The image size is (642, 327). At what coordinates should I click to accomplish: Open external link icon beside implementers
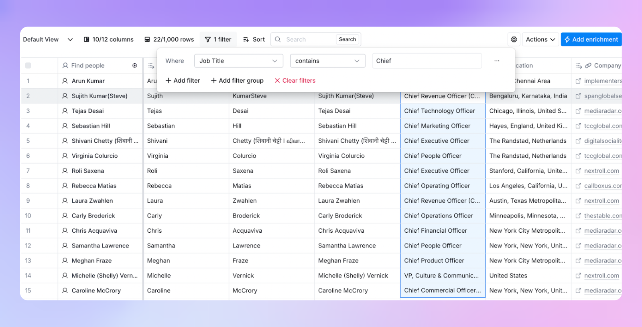tap(578, 81)
